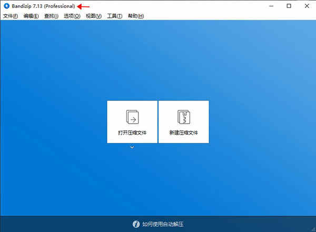316x232 pixels.
Task: Open the 选项(O) menu
Action: [x=72, y=16]
